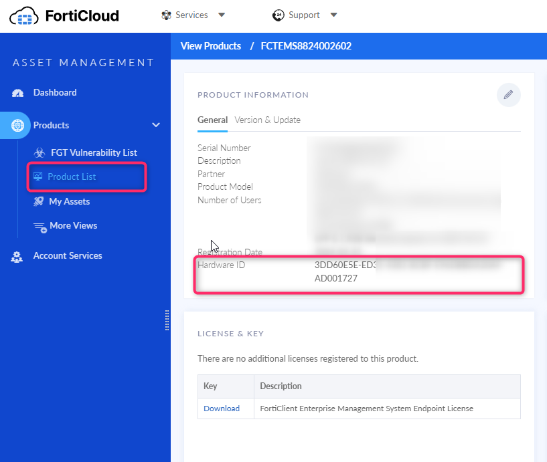Image resolution: width=547 pixels, height=462 pixels.
Task: Click the FortiCloud cloud logo icon
Action: [25, 15]
